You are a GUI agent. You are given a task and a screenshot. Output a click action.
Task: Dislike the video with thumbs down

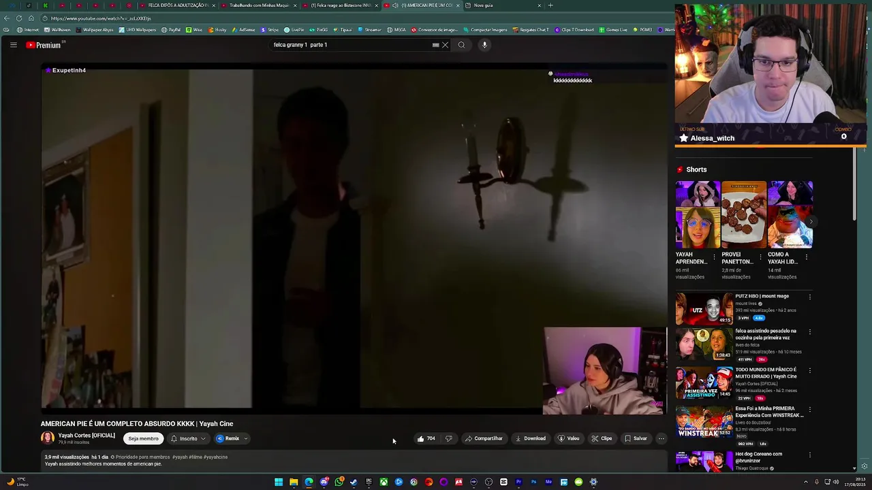tap(448, 438)
